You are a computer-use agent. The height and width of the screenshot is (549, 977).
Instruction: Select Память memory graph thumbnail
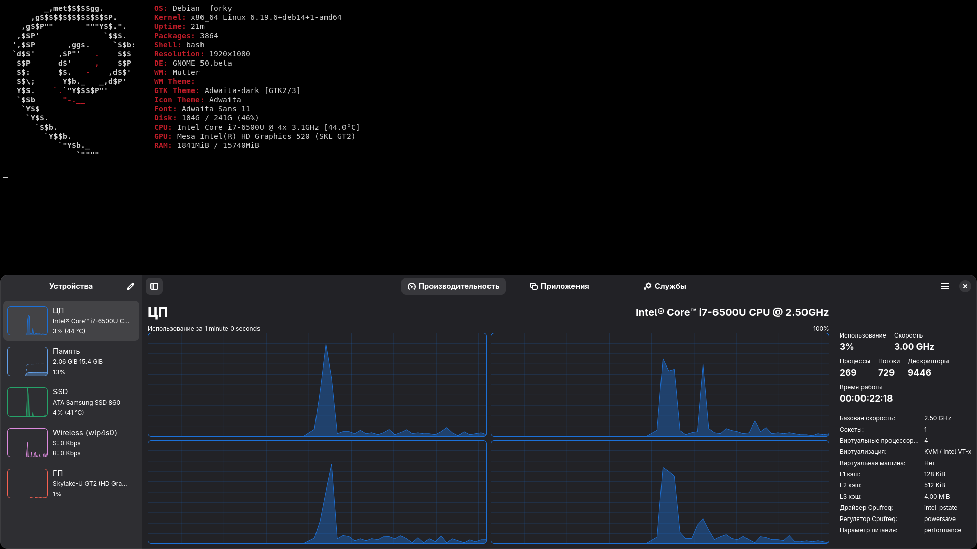pyautogui.click(x=27, y=361)
